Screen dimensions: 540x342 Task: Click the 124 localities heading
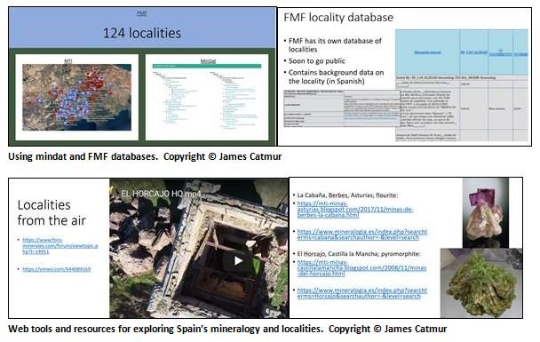click(x=142, y=33)
